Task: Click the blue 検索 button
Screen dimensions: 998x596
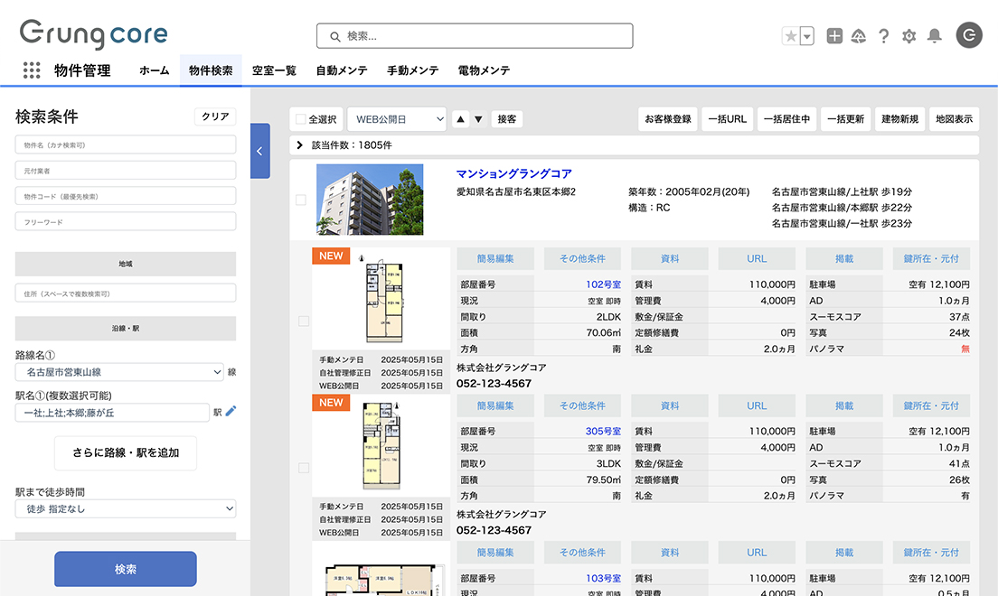Action: pos(126,569)
